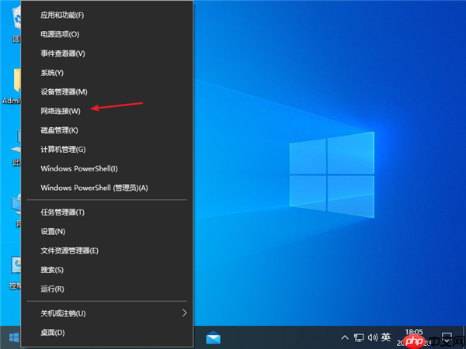Select the Admin folder desktop icon
Screen dimensions: 466x349
(12, 86)
